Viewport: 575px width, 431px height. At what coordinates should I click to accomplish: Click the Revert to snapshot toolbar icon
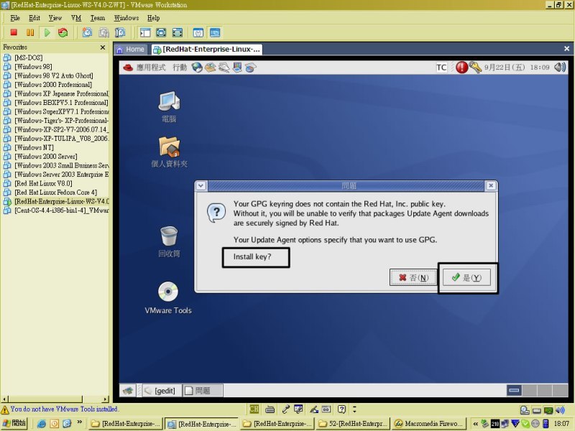click(103, 32)
